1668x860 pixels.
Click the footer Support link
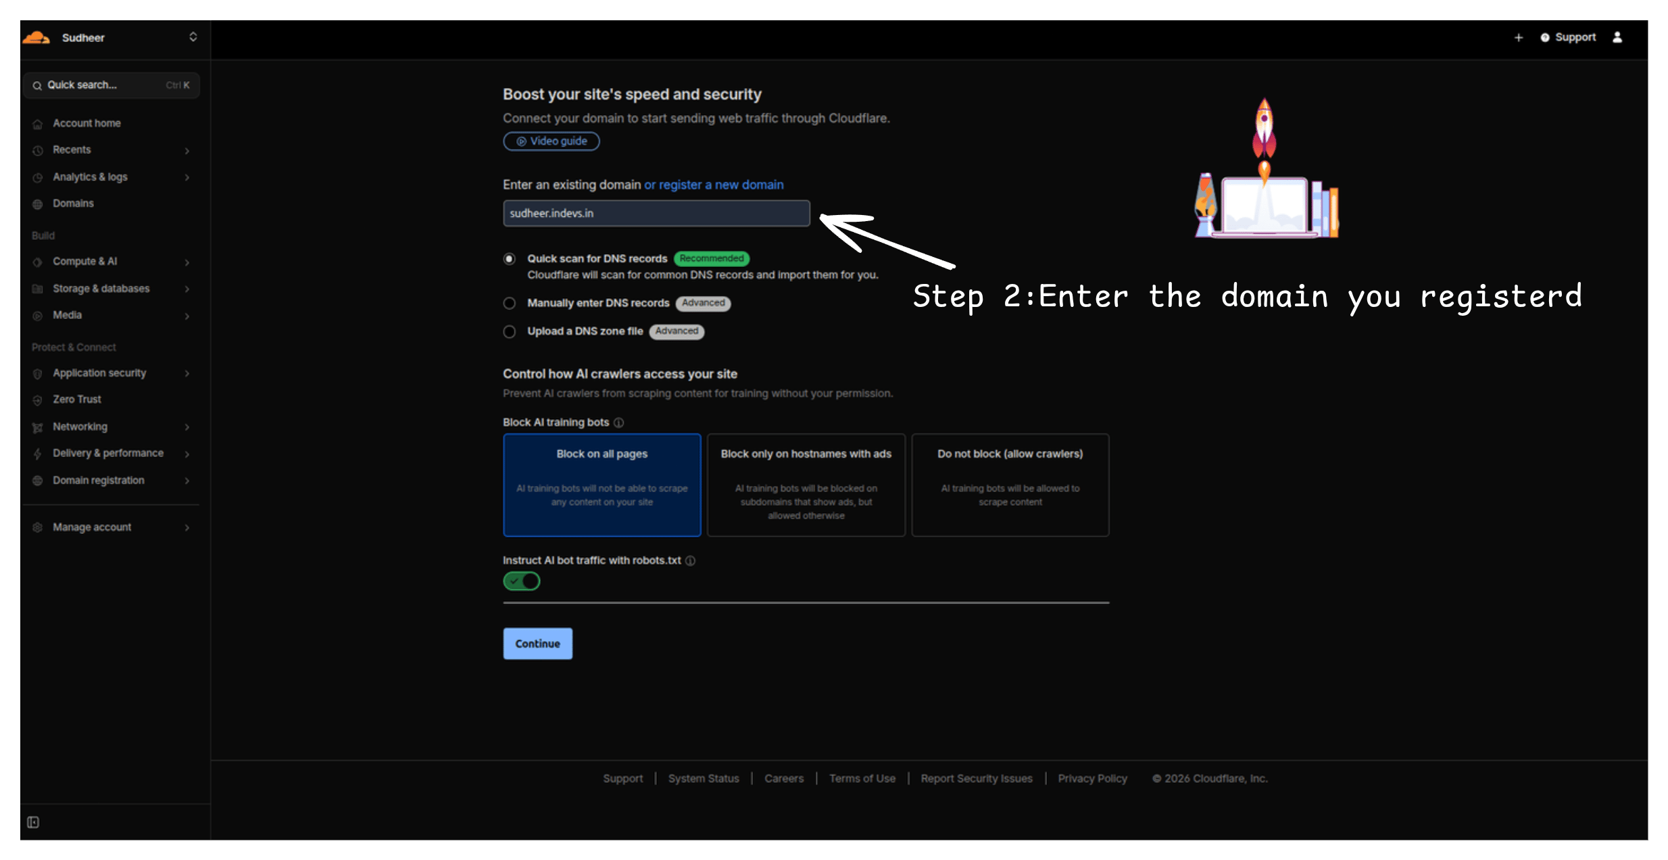coord(623,778)
